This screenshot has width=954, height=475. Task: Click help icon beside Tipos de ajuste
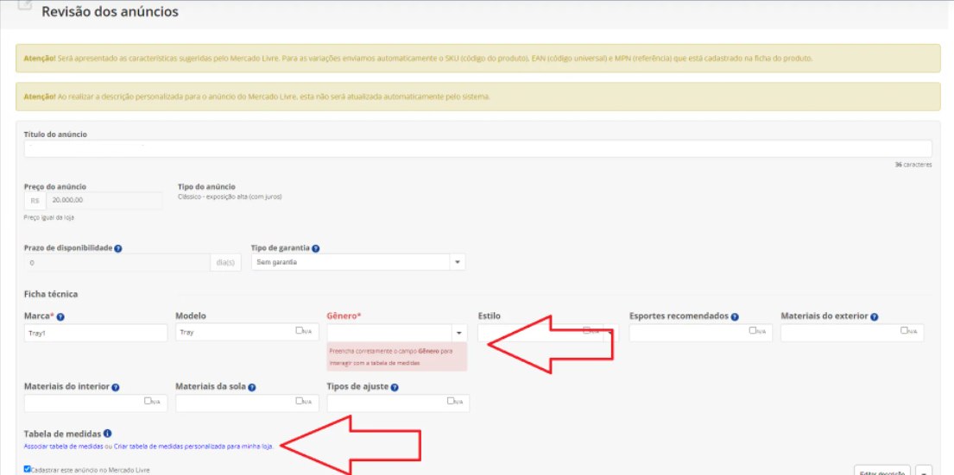tap(395, 388)
